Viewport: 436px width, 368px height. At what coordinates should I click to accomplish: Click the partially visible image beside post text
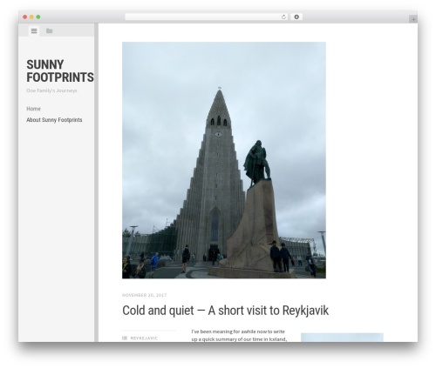tap(342, 338)
